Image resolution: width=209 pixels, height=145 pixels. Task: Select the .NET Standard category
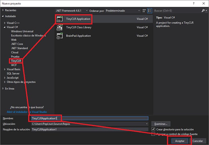19,48
